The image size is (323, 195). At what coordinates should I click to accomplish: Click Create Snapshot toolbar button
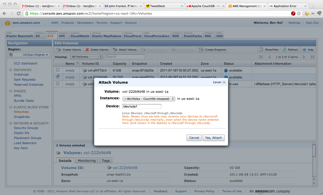click(212, 50)
